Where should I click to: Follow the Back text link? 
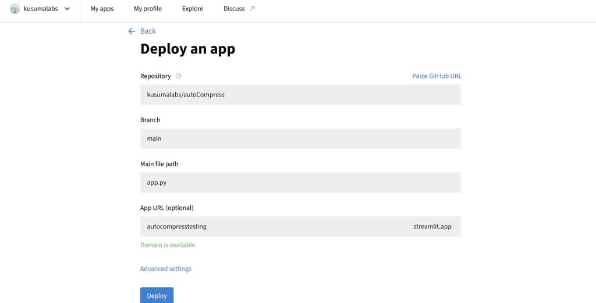(x=148, y=31)
